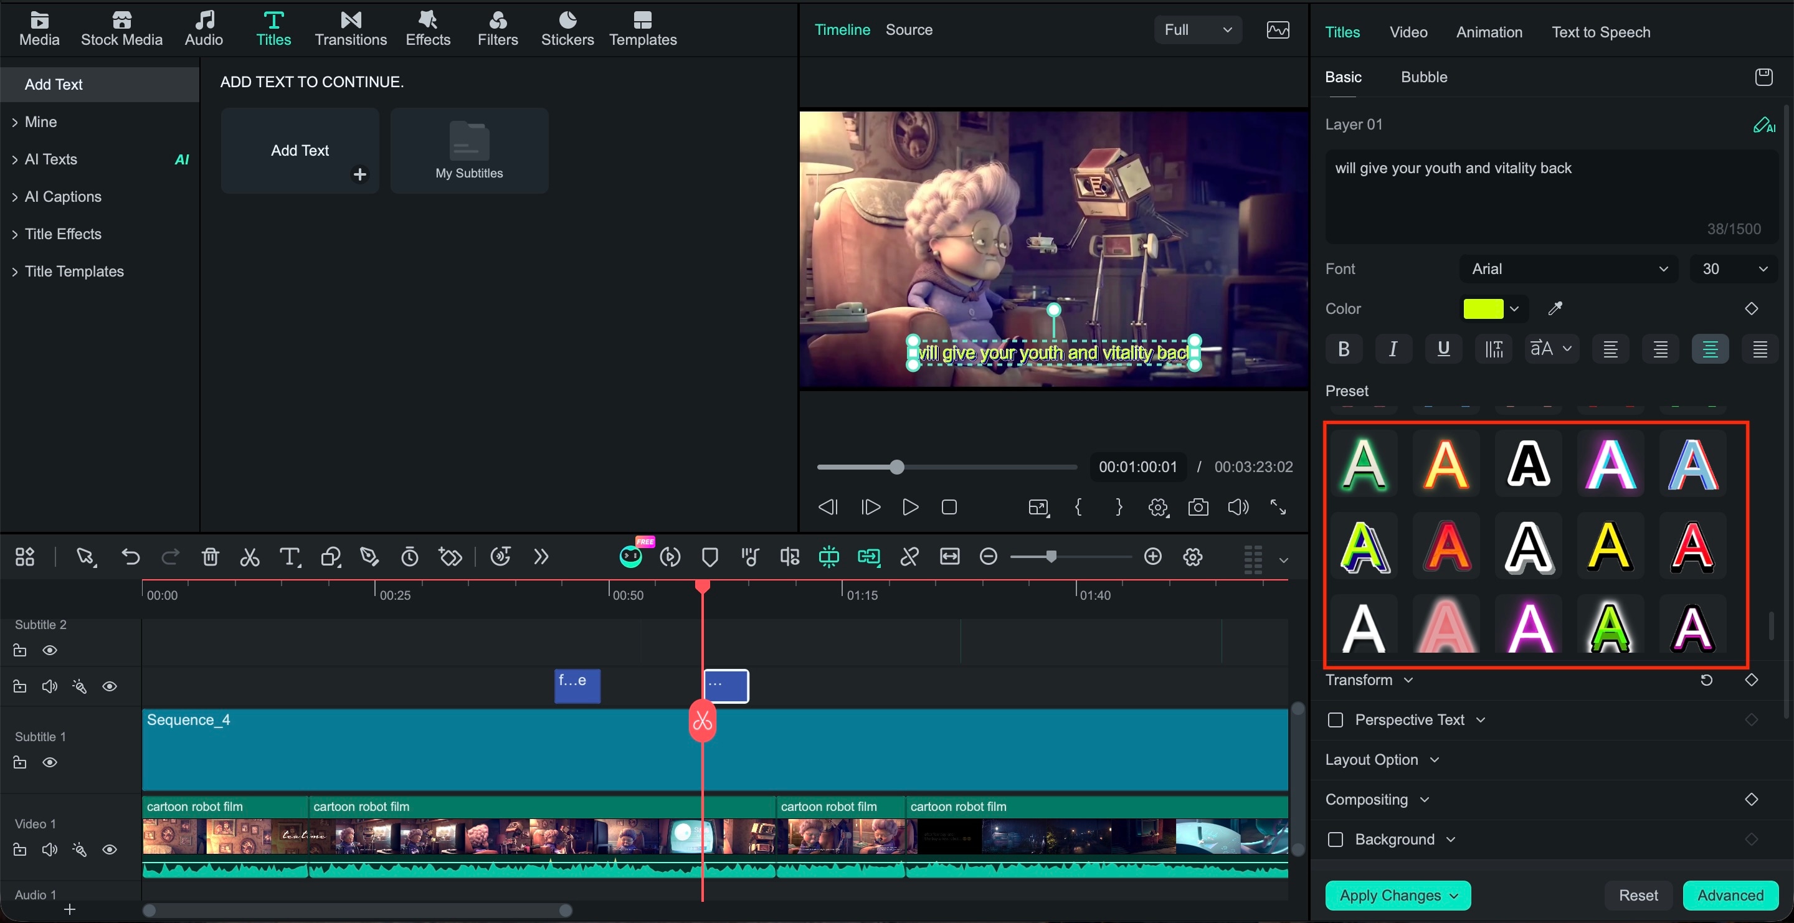Click the marker shield icon
Viewport: 1794px width, 923px height.
click(710, 557)
